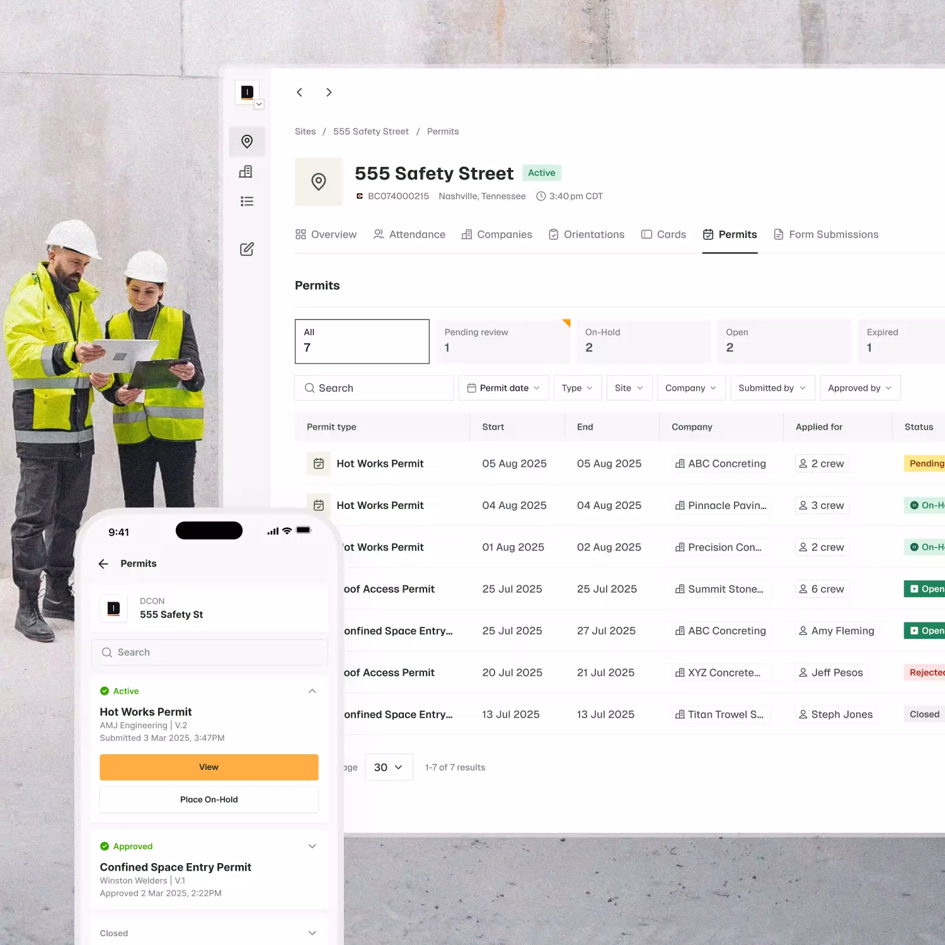Viewport: 945px width, 945px height.
Task: Select the Permits tab
Action: (x=730, y=234)
